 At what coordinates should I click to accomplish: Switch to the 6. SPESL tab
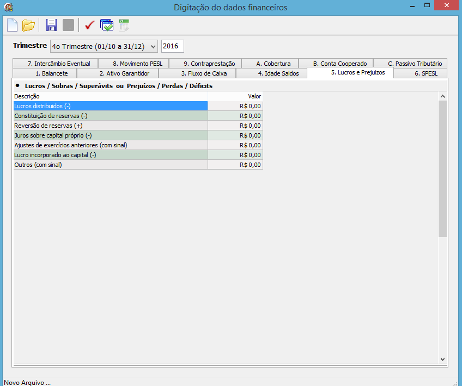421,73
